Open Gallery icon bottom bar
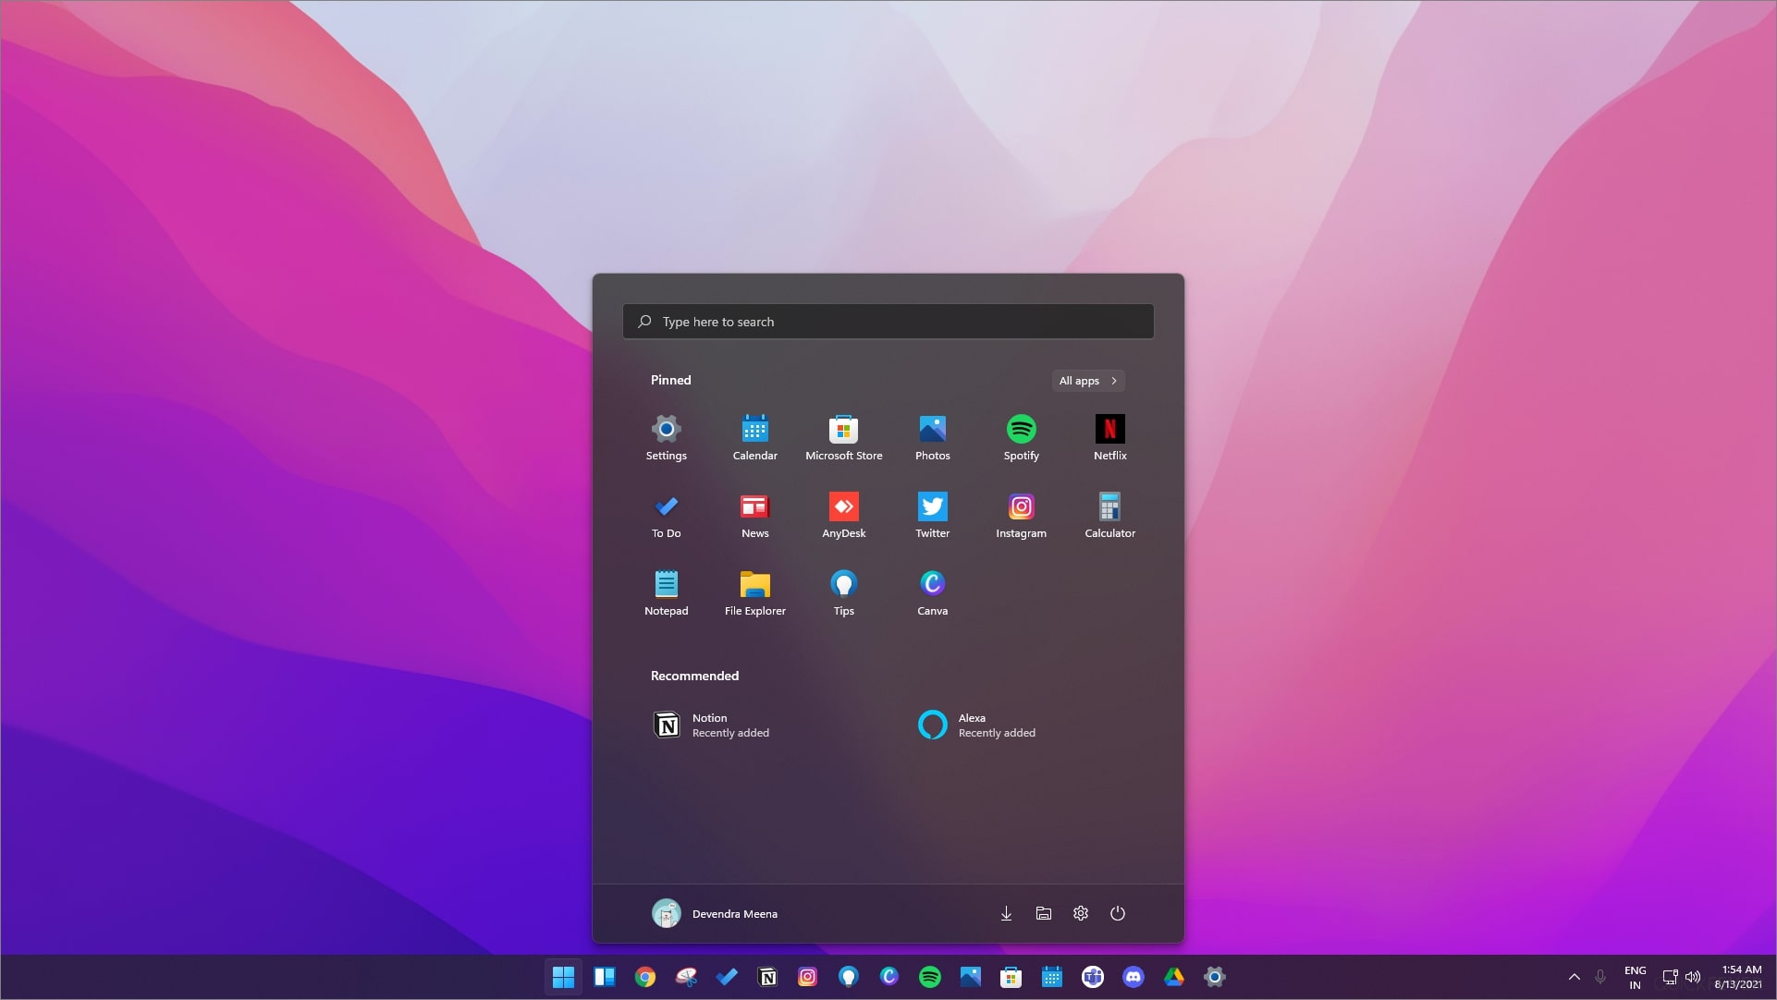 point(969,976)
